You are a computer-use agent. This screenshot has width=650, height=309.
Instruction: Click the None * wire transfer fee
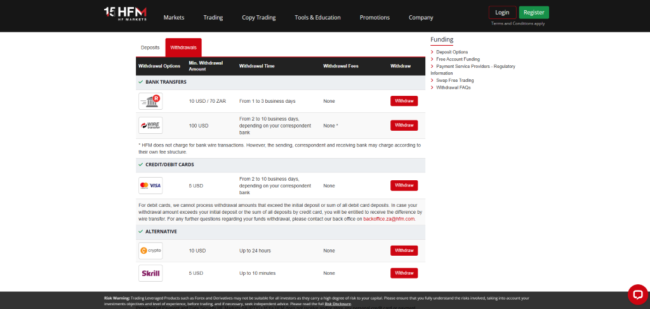(x=331, y=126)
